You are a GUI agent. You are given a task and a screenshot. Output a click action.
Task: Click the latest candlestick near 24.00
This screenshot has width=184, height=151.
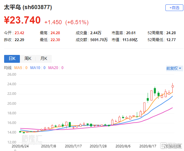173,86
